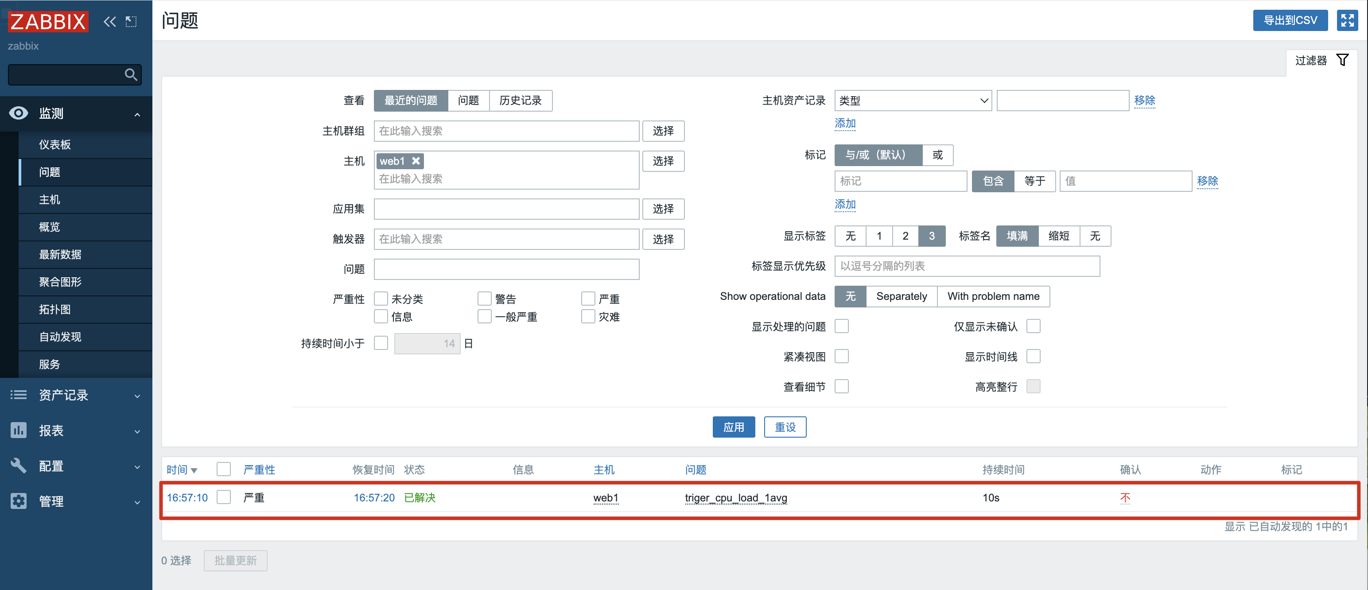Viewport: 1368px width, 590px height.
Task: Toggle fullscreen kiosk mode icon
Action: (x=1347, y=20)
